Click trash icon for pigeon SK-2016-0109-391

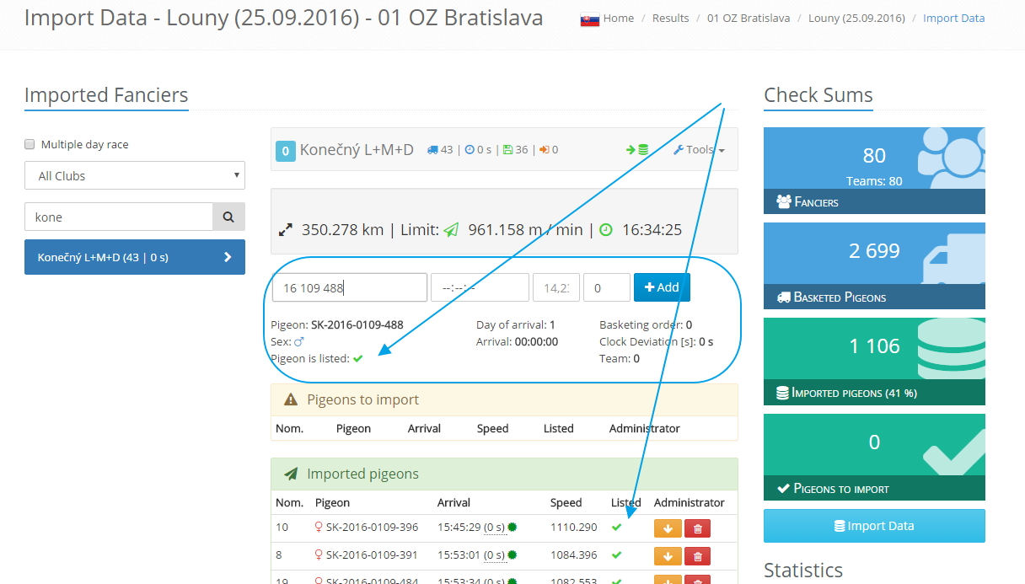click(x=697, y=556)
